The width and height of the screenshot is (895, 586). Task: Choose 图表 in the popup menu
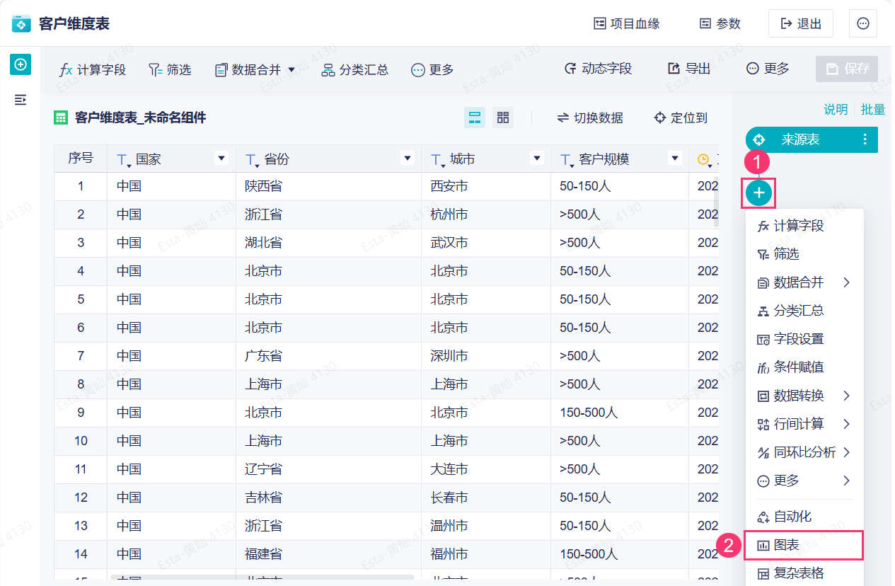[804, 545]
